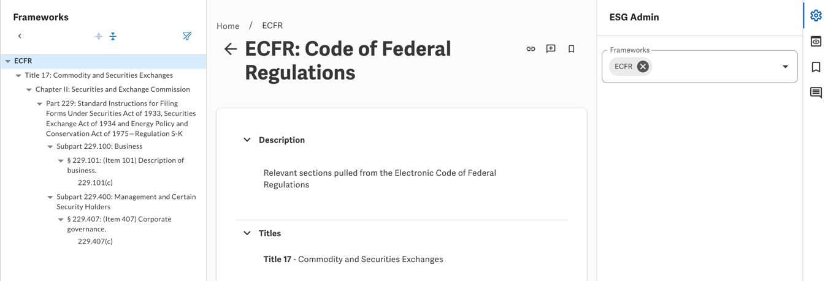Open the Frameworks dropdown arrow

tap(785, 67)
